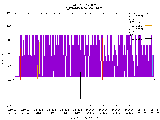Click the x-axis tick label 07:30
The image size is (160, 120).
[x=142, y=113]
